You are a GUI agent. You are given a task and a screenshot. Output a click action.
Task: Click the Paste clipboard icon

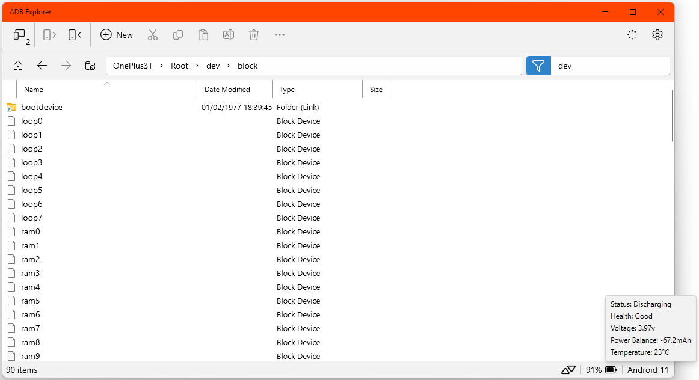(203, 35)
